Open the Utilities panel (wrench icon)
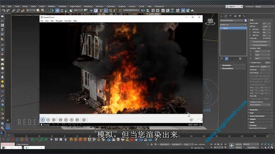The image size is (275, 154). 244,16
